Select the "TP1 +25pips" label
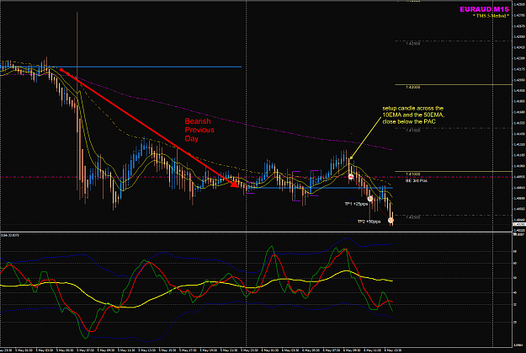The height and width of the screenshot is (353, 526). (356, 204)
